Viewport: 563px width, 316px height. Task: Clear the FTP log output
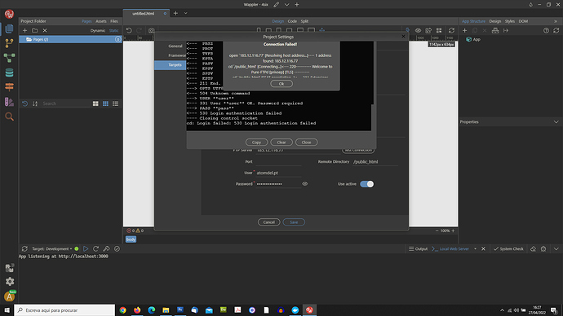point(281,143)
